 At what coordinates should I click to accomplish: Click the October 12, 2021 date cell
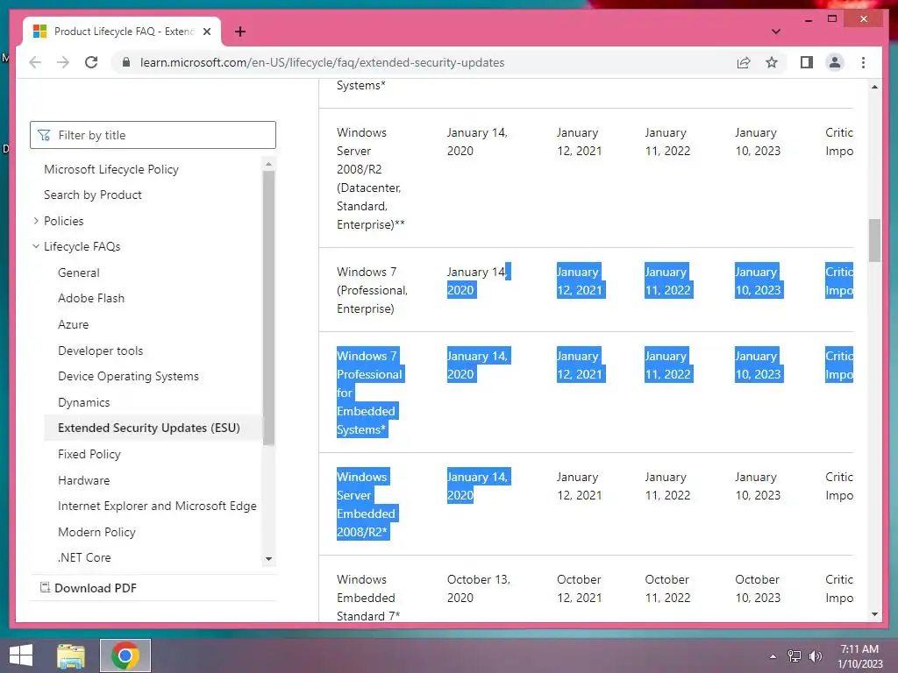579,588
